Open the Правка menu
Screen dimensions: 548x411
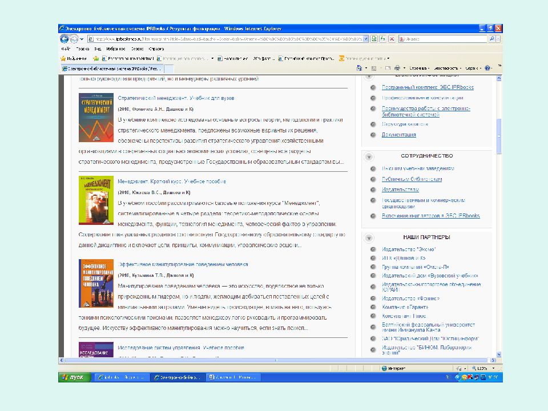(x=83, y=49)
